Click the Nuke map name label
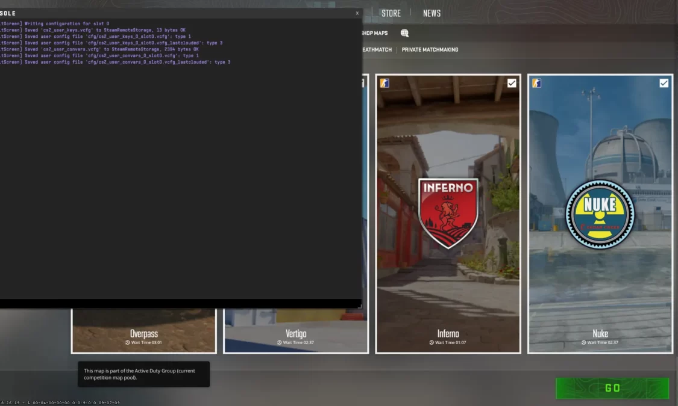Viewport: 678px width, 406px height. click(x=600, y=333)
